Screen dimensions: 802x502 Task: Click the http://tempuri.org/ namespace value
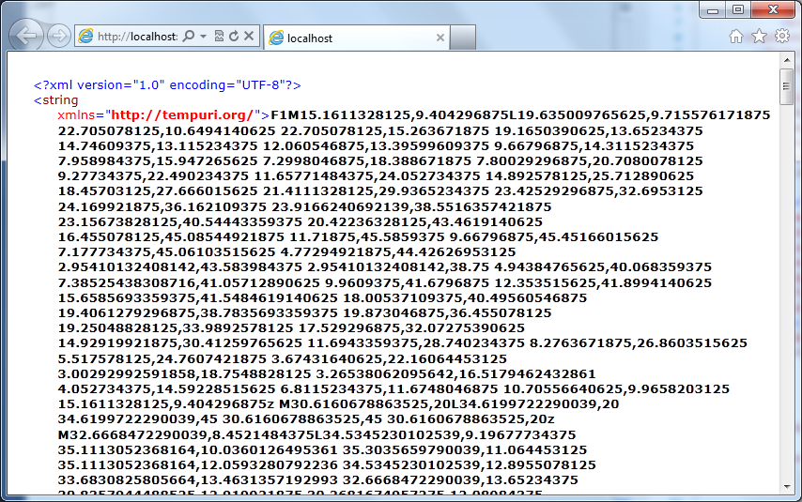(x=182, y=115)
